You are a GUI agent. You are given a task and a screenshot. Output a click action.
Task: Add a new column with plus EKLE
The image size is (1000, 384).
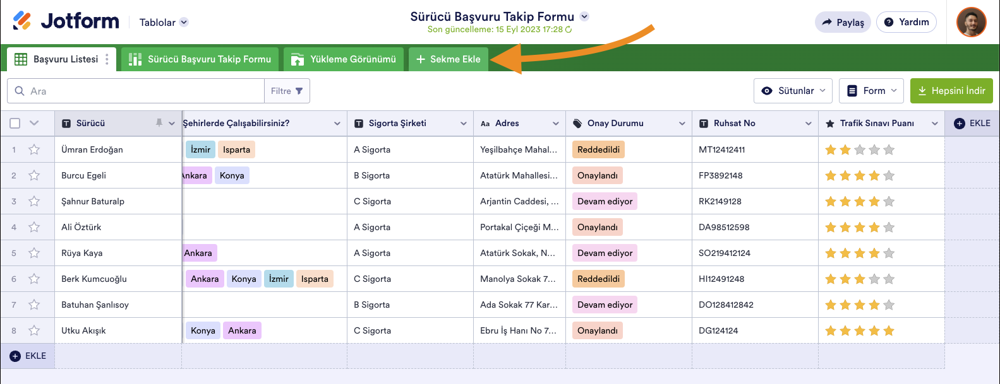[x=972, y=124]
